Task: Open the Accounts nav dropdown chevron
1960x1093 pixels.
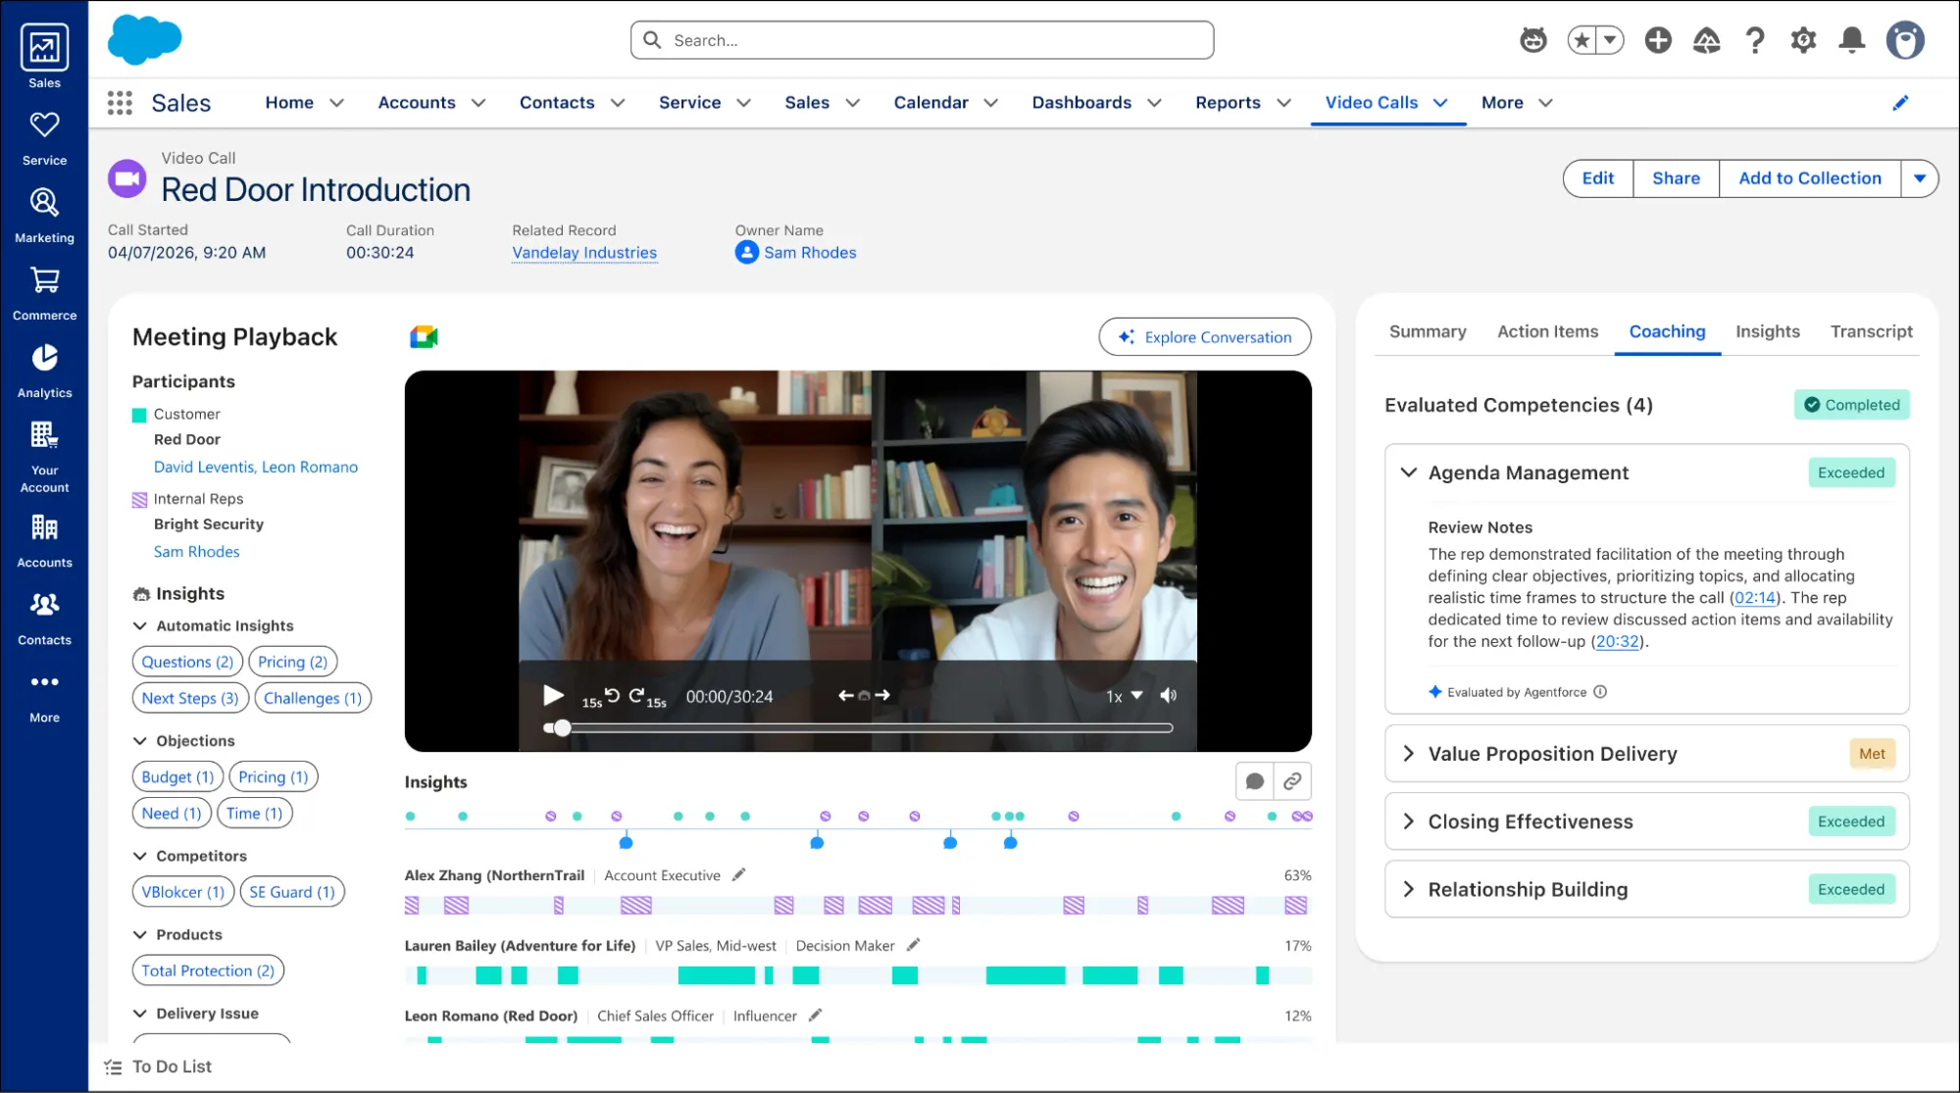Action: [x=478, y=103]
